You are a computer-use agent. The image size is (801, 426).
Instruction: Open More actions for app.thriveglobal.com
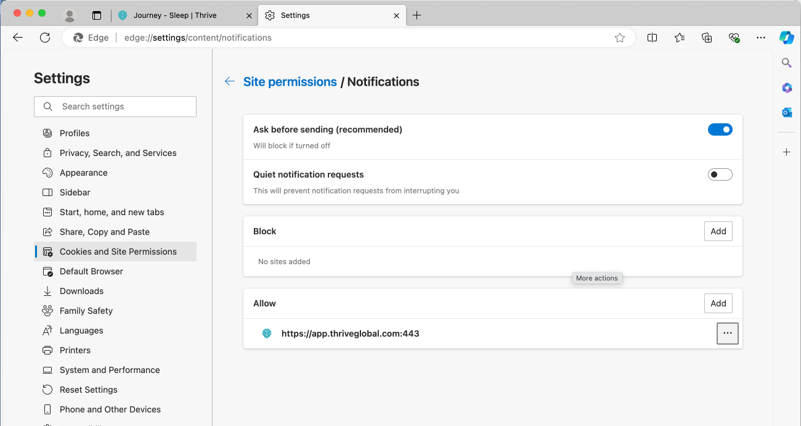(728, 334)
